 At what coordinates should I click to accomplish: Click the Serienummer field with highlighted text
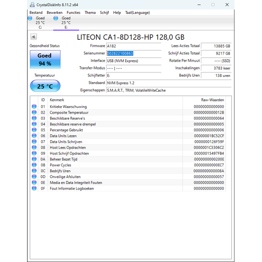[x=134, y=53]
